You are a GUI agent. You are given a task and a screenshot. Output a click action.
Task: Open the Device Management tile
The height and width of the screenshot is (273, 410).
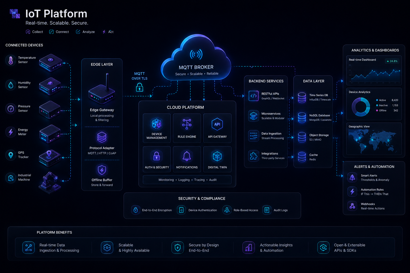pyautogui.click(x=157, y=128)
